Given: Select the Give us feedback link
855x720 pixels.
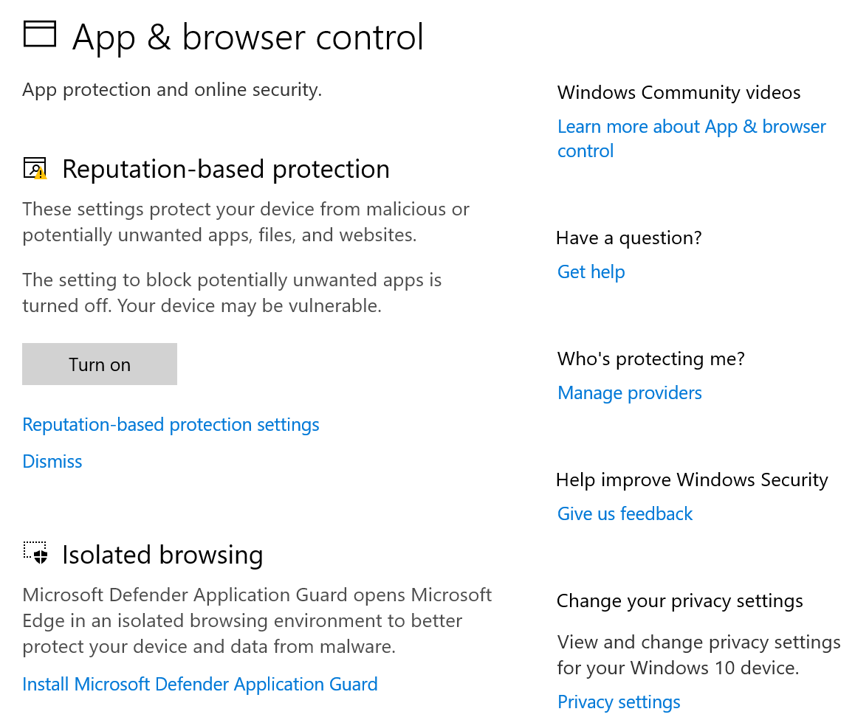Looking at the screenshot, I should click(625, 514).
